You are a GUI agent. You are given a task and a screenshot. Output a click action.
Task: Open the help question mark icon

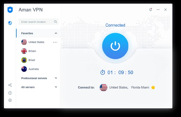coord(10,93)
